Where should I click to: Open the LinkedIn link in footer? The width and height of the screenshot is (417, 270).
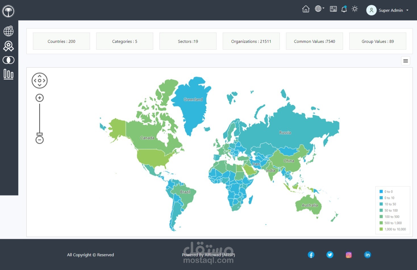(368, 255)
